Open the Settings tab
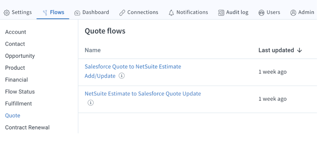 [x=18, y=12]
